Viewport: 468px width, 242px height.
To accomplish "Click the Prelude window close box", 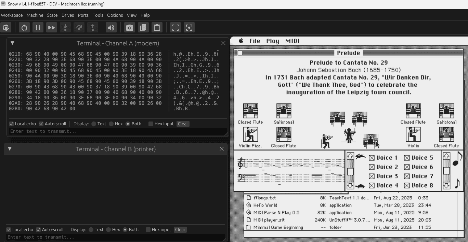I will tap(240, 53).
